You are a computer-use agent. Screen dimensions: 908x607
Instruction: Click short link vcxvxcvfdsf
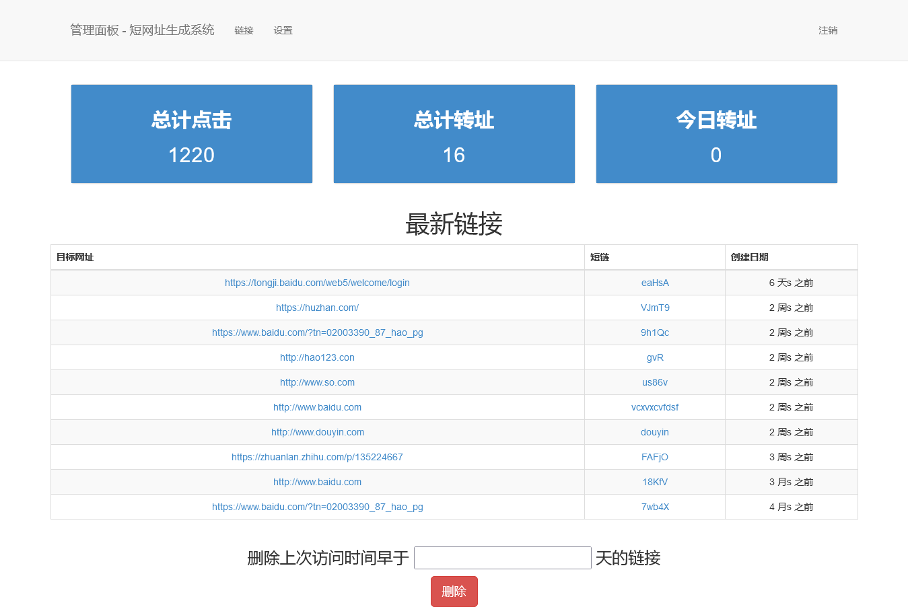click(654, 407)
